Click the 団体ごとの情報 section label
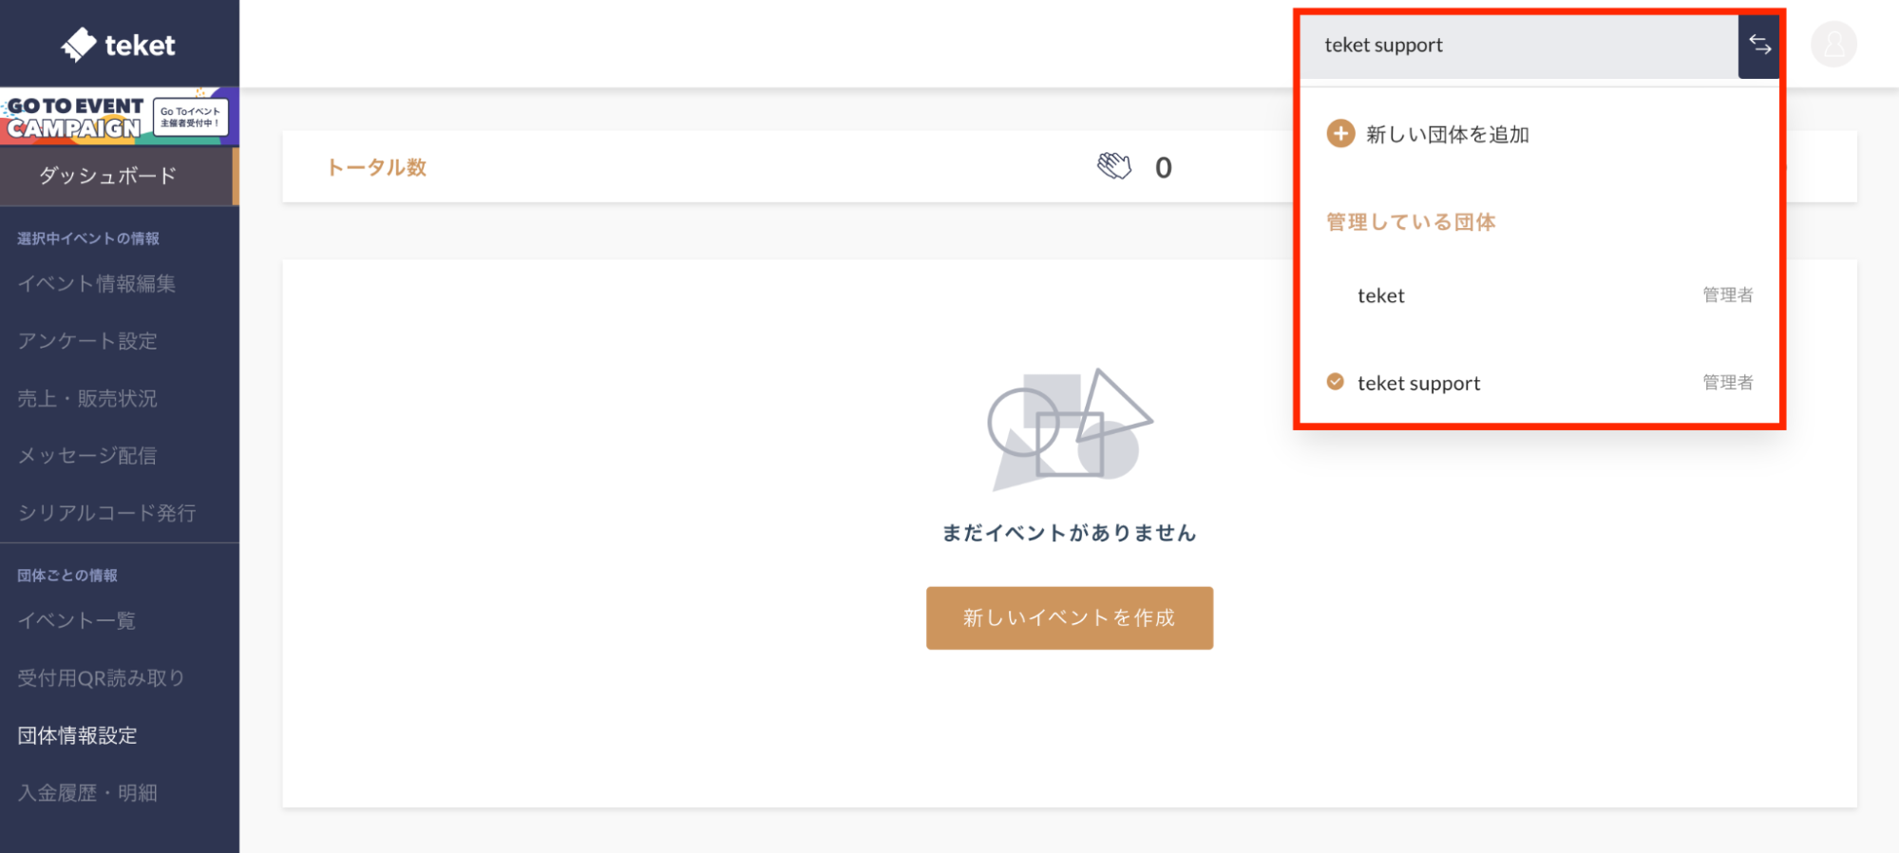 click(x=67, y=576)
